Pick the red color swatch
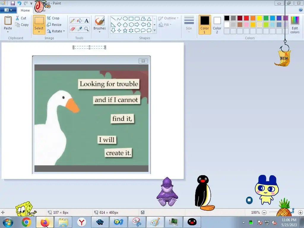 [x=246, y=18]
